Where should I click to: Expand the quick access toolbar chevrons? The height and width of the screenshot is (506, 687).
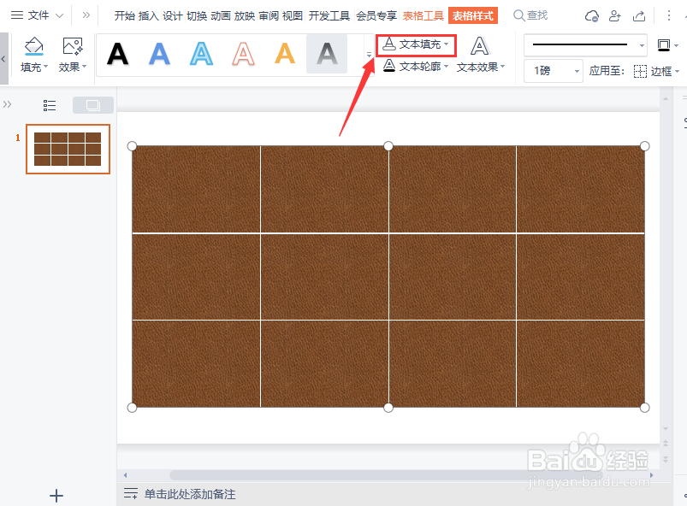coord(86,15)
